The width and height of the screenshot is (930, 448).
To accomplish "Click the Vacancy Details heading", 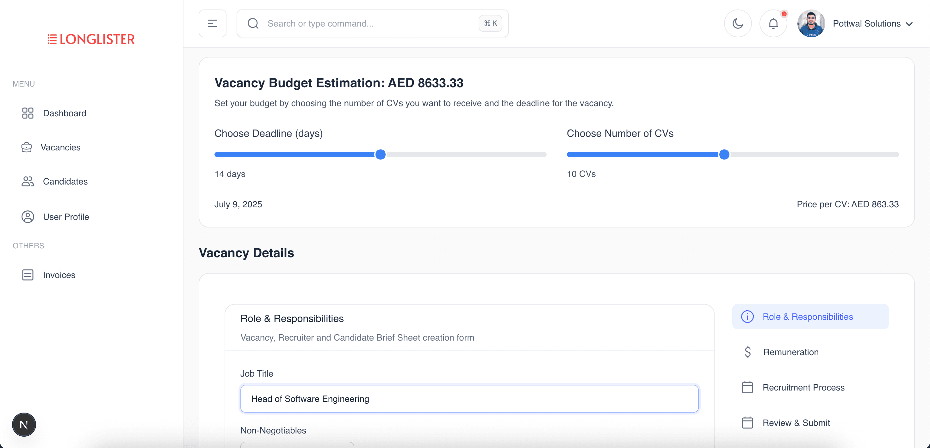I will pyautogui.click(x=247, y=253).
